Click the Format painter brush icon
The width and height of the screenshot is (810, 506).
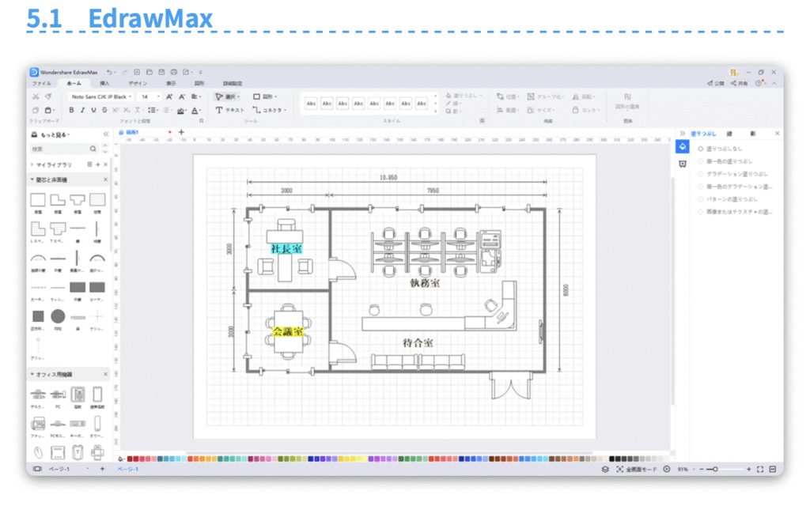48,96
